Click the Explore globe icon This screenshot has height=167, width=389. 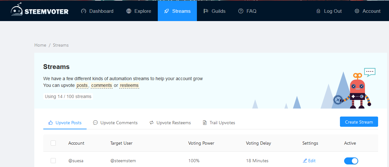point(129,11)
